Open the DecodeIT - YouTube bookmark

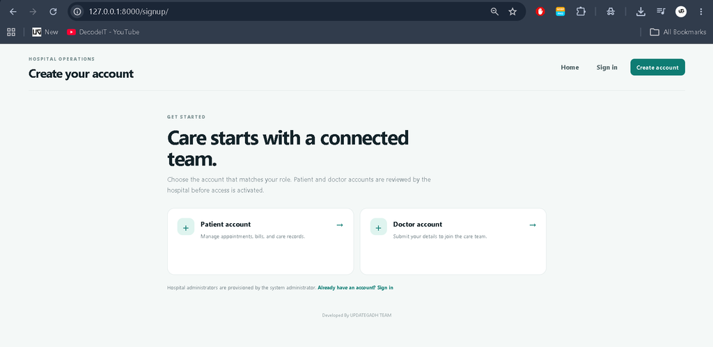(103, 32)
